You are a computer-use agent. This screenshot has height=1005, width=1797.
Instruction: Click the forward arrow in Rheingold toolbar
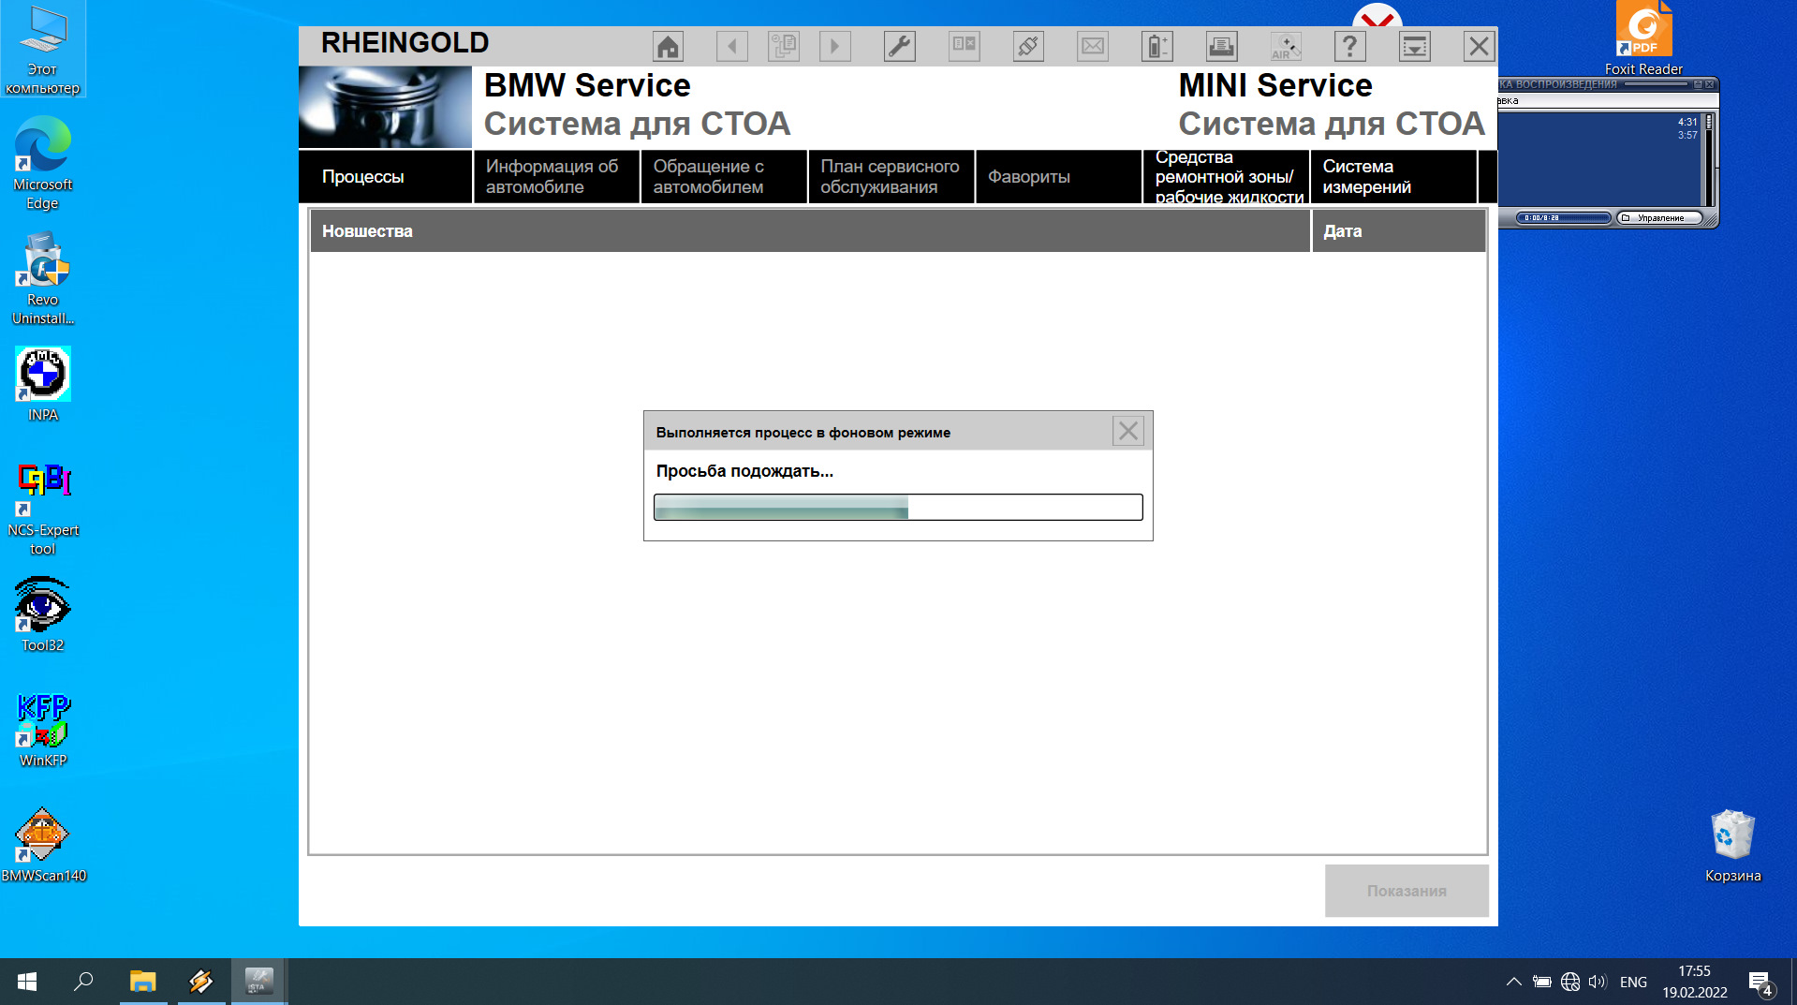(835, 46)
